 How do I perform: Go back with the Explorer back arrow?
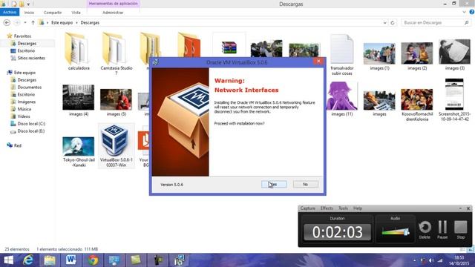click(x=7, y=23)
